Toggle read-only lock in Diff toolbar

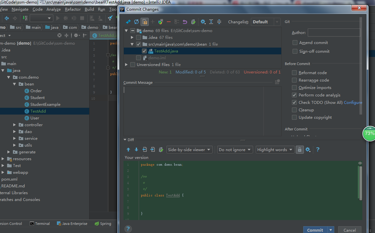tap(299, 150)
